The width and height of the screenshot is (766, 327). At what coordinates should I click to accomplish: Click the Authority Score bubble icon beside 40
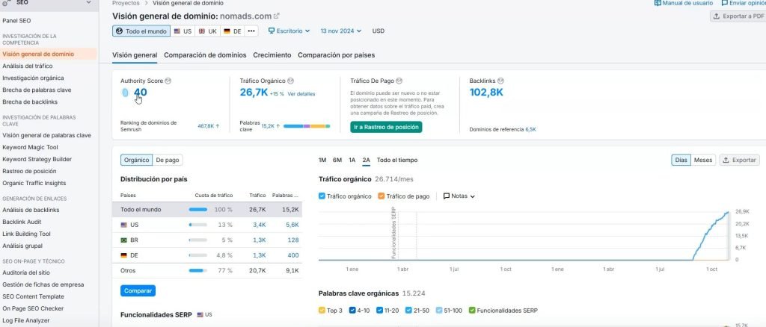point(125,93)
